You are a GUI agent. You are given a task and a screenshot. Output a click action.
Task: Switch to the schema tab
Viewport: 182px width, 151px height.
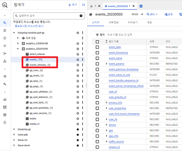(x=96, y=22)
